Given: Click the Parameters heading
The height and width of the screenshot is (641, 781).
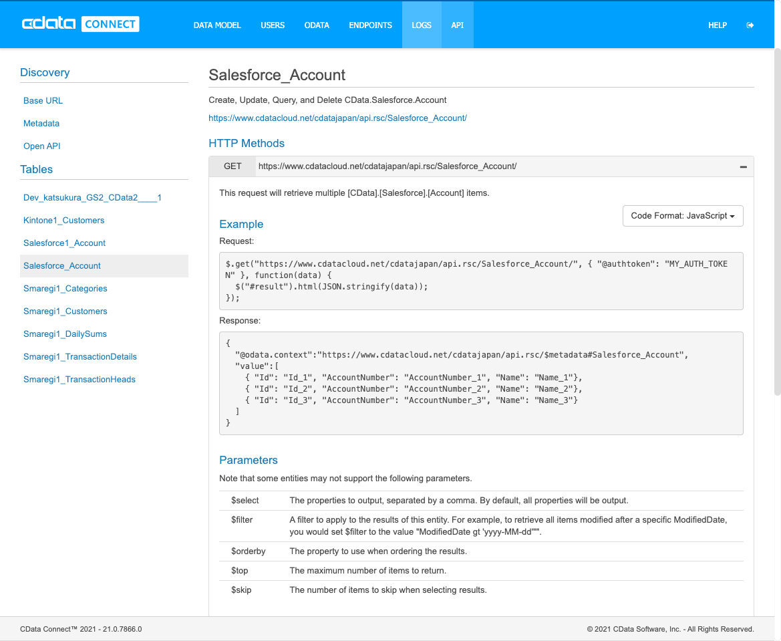Looking at the screenshot, I should click(249, 460).
